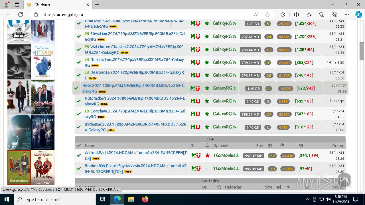This screenshot has width=365, height=205.
Task: Click comments megaphone column icon in CAMs header
Action: coord(270,145)
